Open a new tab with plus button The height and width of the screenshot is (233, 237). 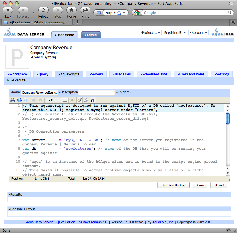(x=78, y=22)
